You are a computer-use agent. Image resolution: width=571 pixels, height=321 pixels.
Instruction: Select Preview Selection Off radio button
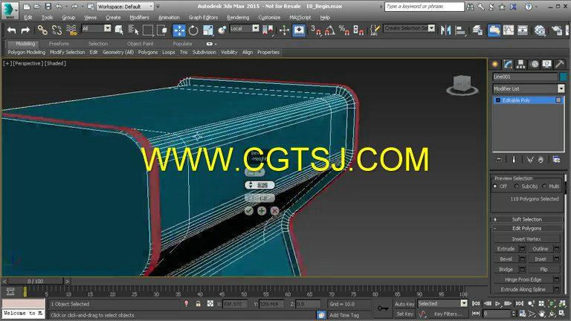tap(495, 187)
